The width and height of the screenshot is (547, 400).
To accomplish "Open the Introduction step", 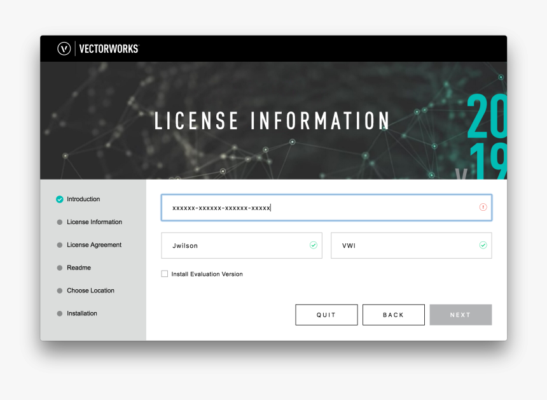I will [83, 199].
